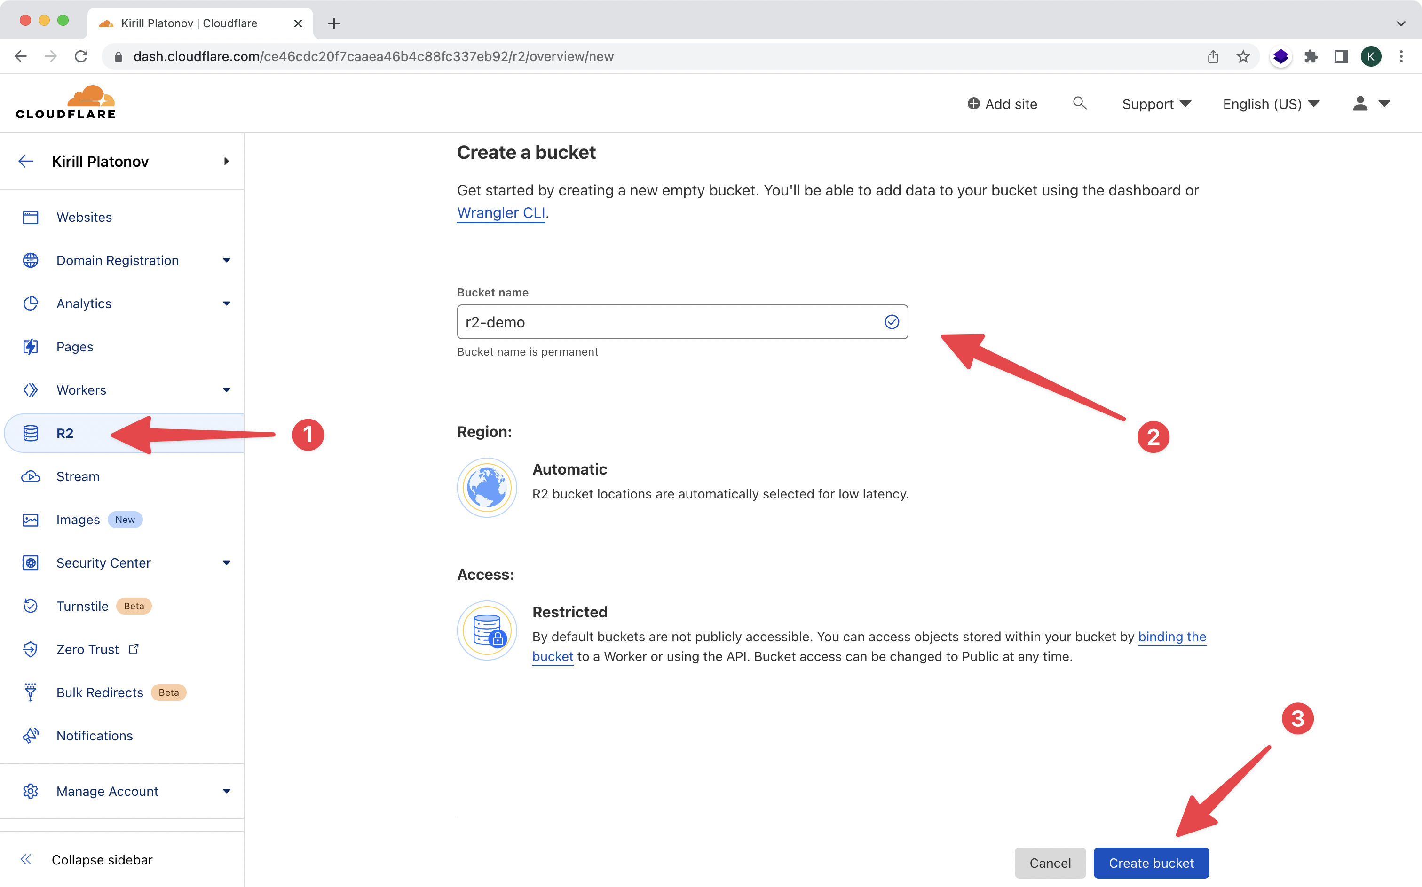Click the Websites icon in sidebar
1422x887 pixels.
coord(32,217)
